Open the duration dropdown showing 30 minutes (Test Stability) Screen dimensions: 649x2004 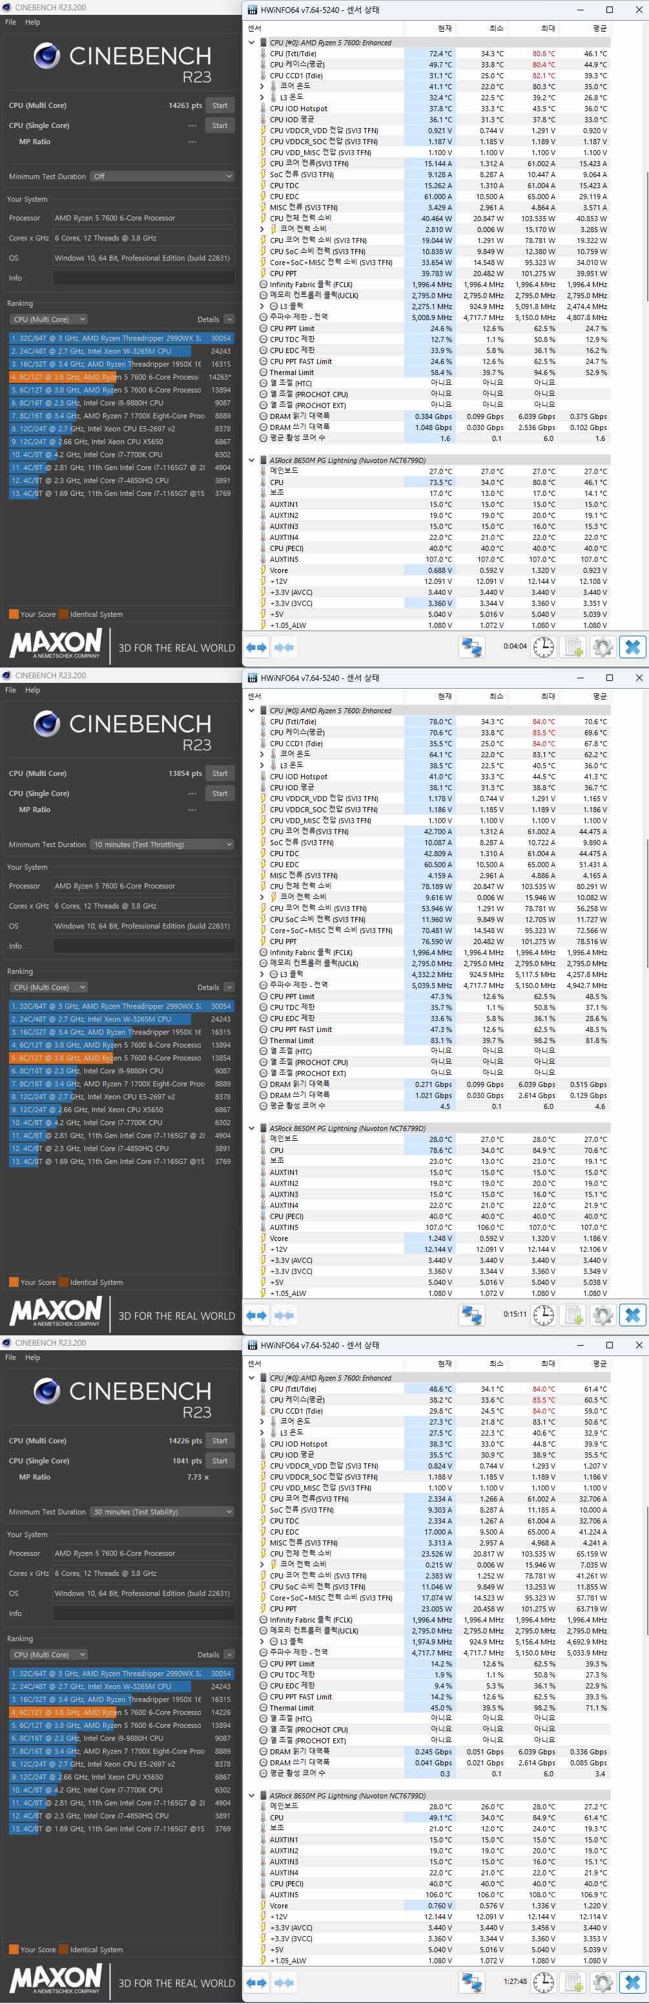click(x=161, y=1511)
